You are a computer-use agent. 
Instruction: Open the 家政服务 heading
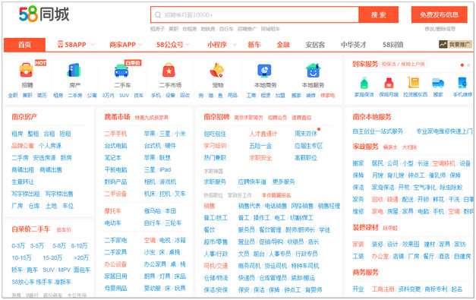(365, 147)
